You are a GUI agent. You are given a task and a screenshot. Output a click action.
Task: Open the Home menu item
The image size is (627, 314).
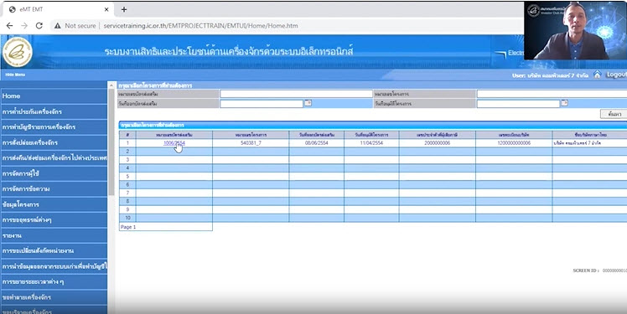coord(54,96)
